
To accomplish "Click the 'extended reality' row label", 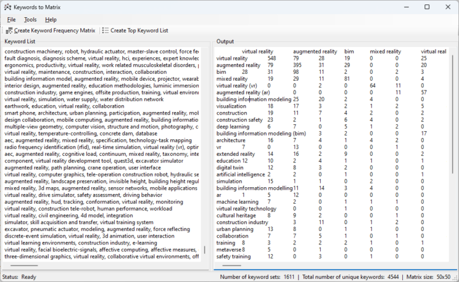I will [x=236, y=154].
